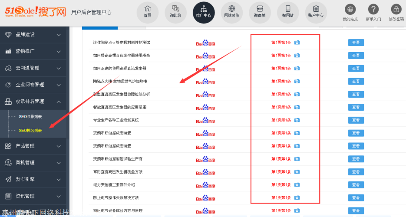
Task: Expand 营销推广 sidebar chevron
Action: [x=59, y=52]
